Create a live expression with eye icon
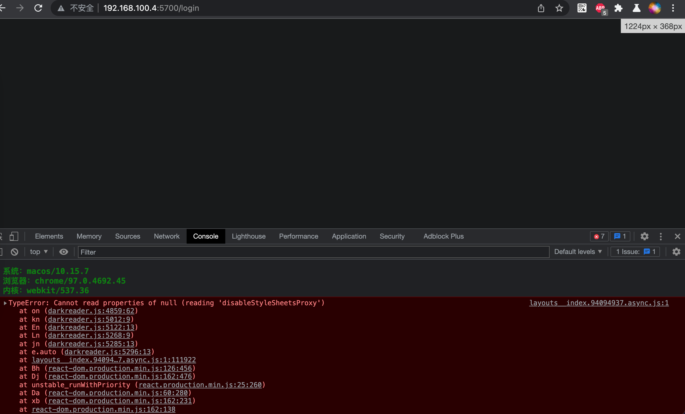Image resolution: width=685 pixels, height=414 pixels. click(x=64, y=252)
